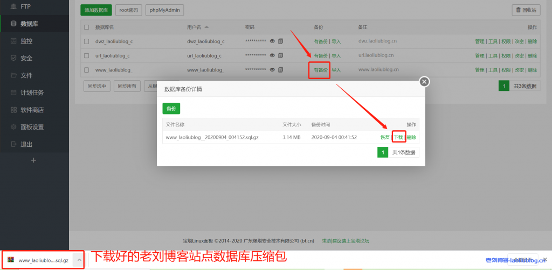Open the Scheduled Tasks menu item

point(32,93)
